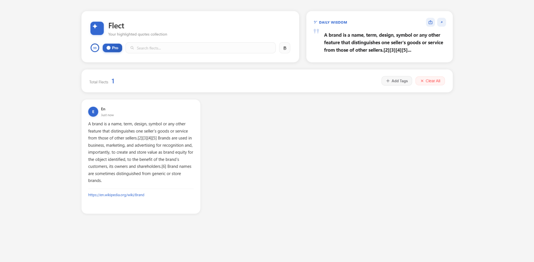This screenshot has width=534, height=262.
Task: Click the blue E avatar on the card
Action: (93, 112)
